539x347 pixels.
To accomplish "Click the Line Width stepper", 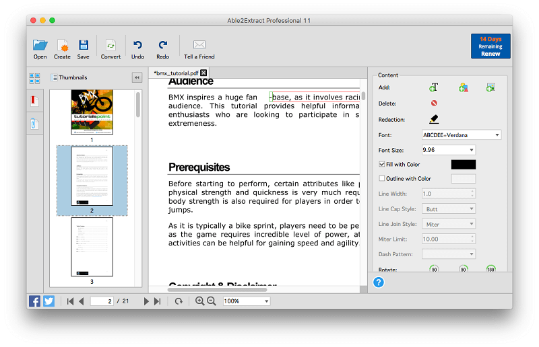I will tap(472, 194).
